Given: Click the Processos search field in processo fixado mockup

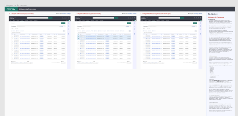Looking at the screenshot, I should [170, 26].
